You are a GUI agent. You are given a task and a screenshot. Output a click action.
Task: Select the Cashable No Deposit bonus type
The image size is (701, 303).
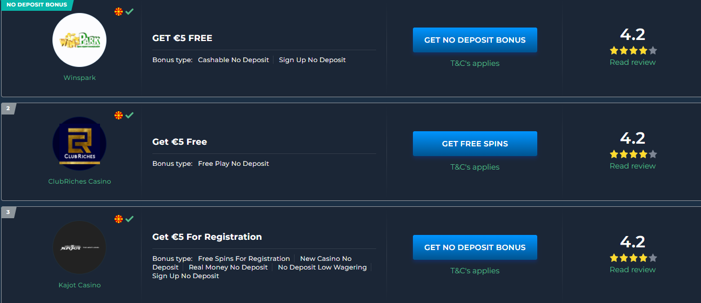coord(233,60)
